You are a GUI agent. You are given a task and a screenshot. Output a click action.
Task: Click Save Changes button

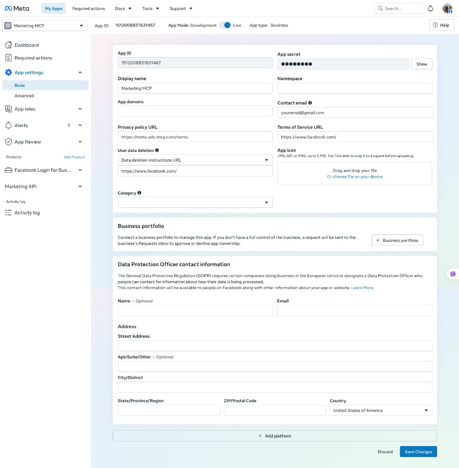(x=418, y=452)
